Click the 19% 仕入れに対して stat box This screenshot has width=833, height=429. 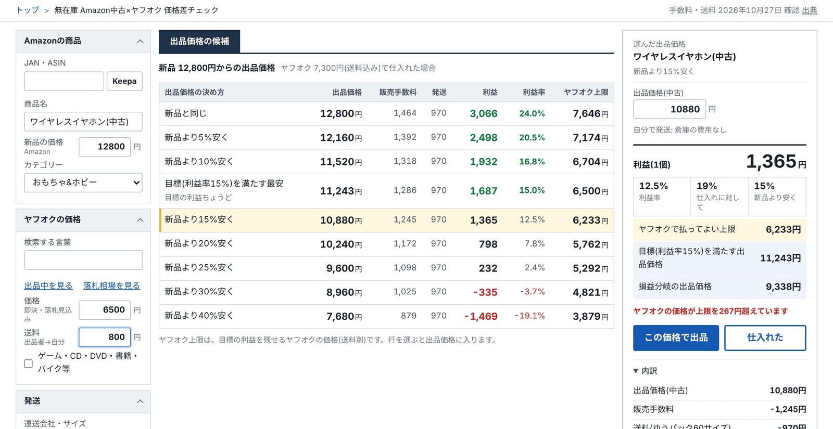tap(720, 196)
